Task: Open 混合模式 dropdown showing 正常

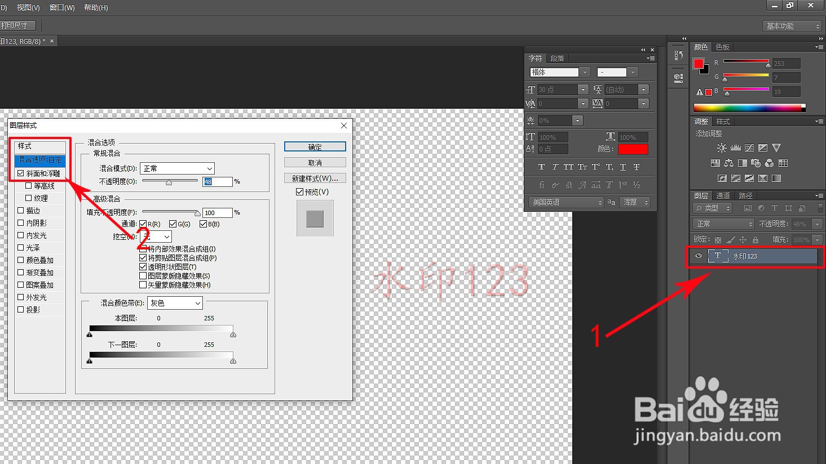Action: tap(177, 168)
